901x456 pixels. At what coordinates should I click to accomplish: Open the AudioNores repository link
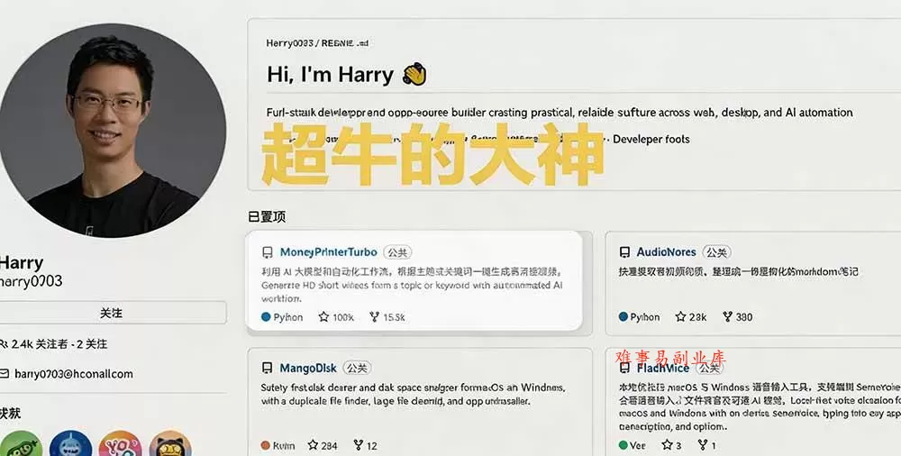666,251
